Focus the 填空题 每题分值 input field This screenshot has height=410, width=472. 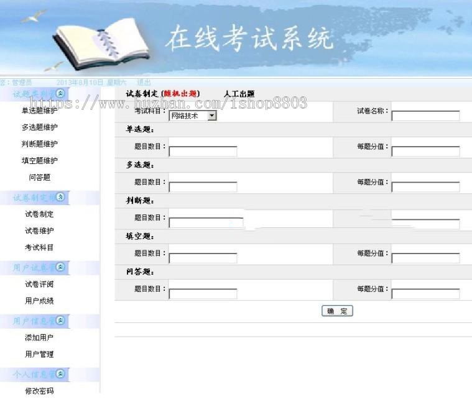tap(425, 258)
